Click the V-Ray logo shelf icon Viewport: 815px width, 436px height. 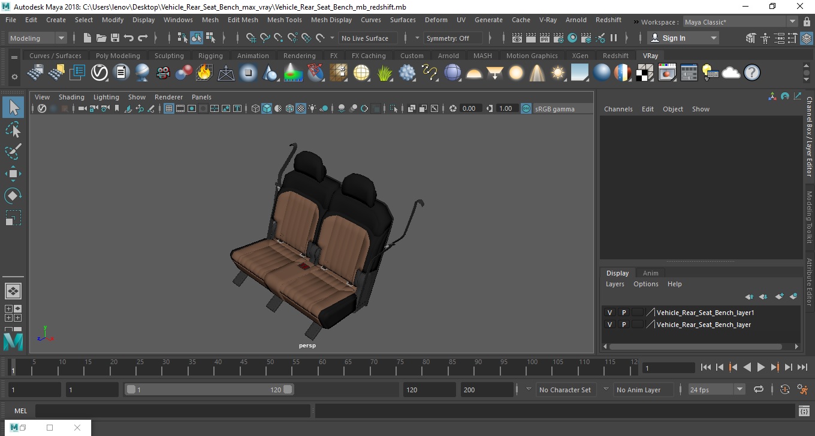(x=99, y=73)
